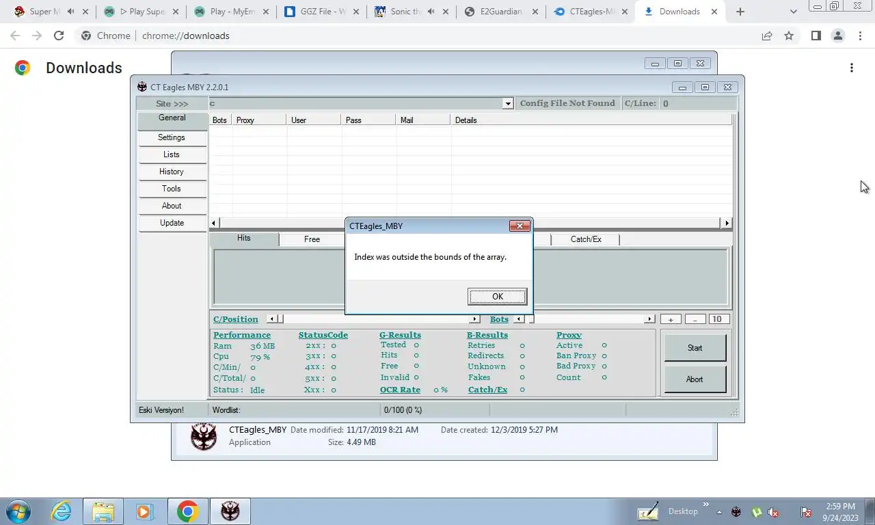Click the Bots slider left arrow
Image resolution: width=875 pixels, height=525 pixels.
point(519,319)
